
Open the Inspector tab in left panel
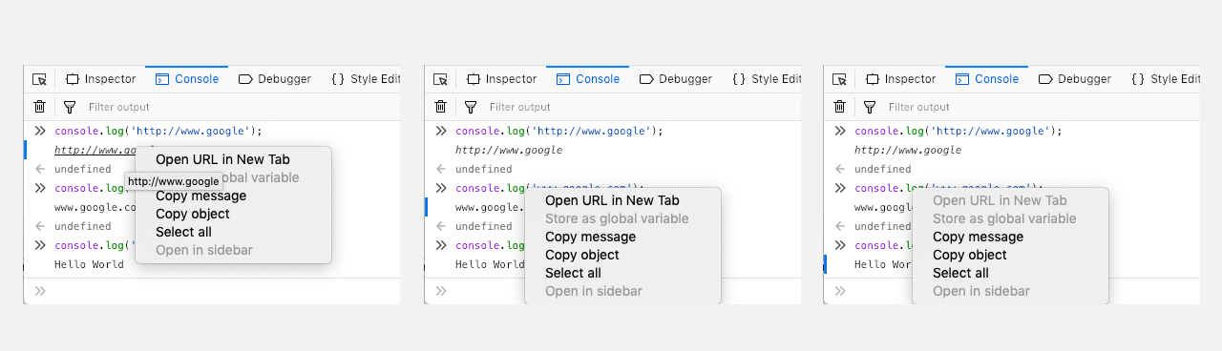pos(101,79)
